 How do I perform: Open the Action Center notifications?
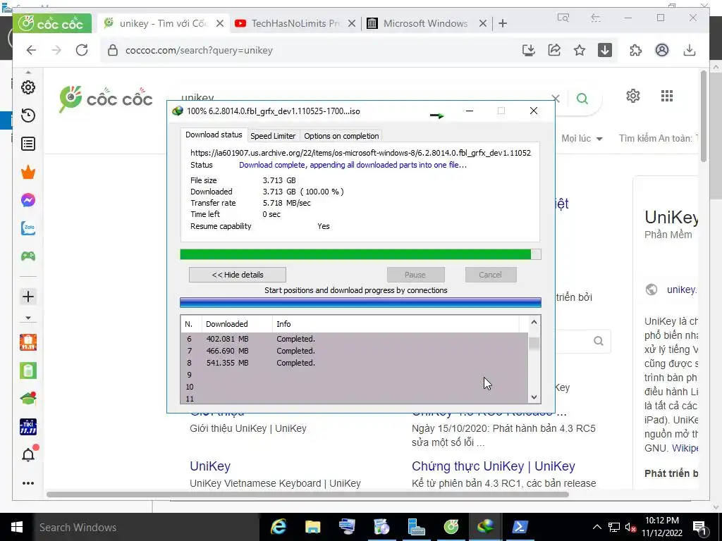coord(700,527)
